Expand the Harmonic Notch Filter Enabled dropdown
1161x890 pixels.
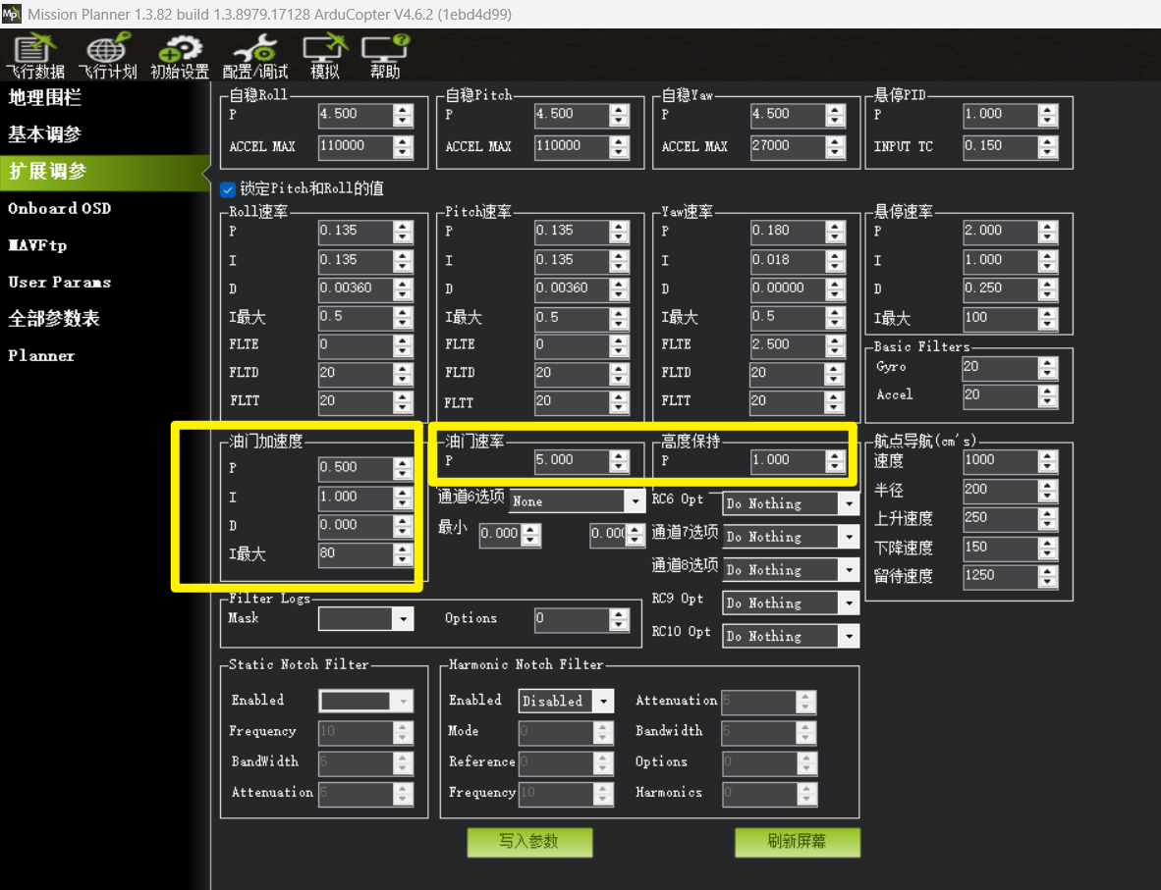coord(603,701)
